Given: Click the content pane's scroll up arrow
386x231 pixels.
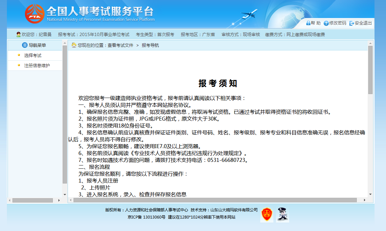Looking at the screenshot, I should click(x=370, y=43).
